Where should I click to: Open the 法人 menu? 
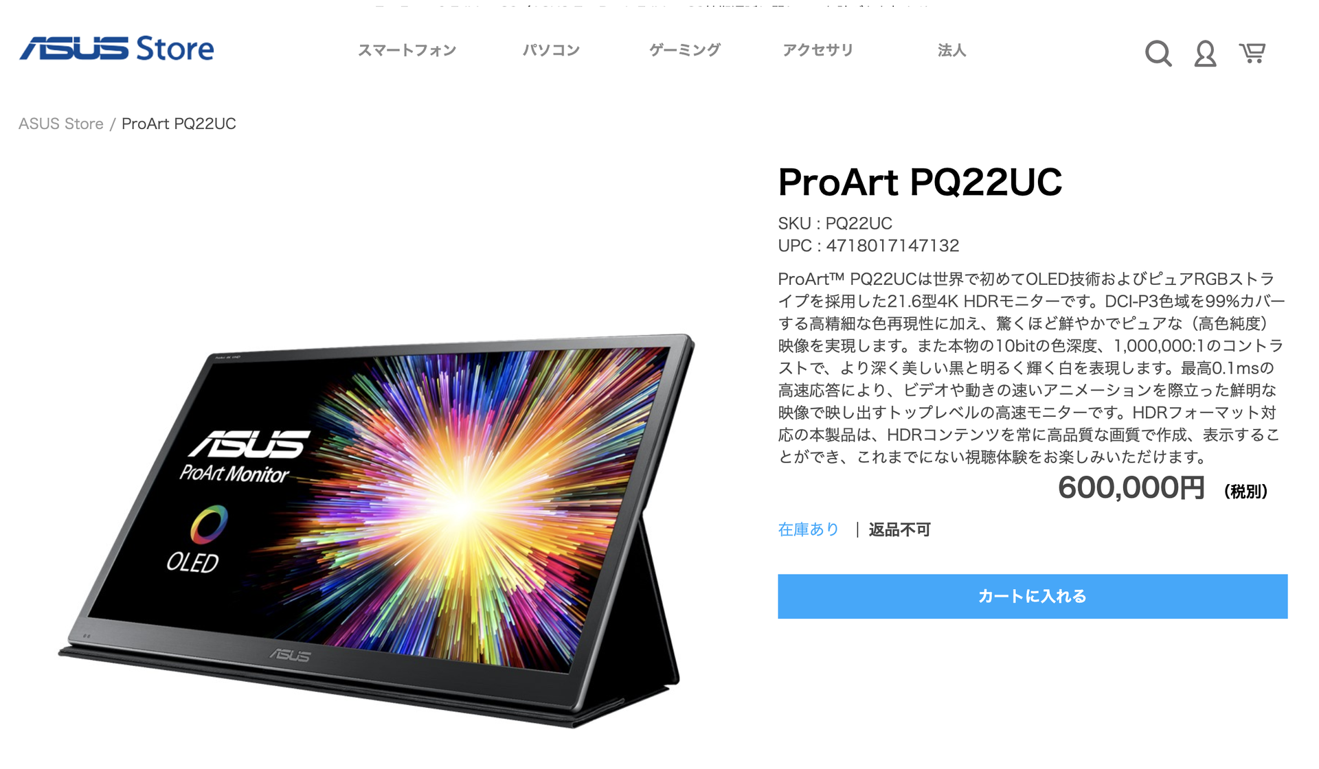pos(952,50)
